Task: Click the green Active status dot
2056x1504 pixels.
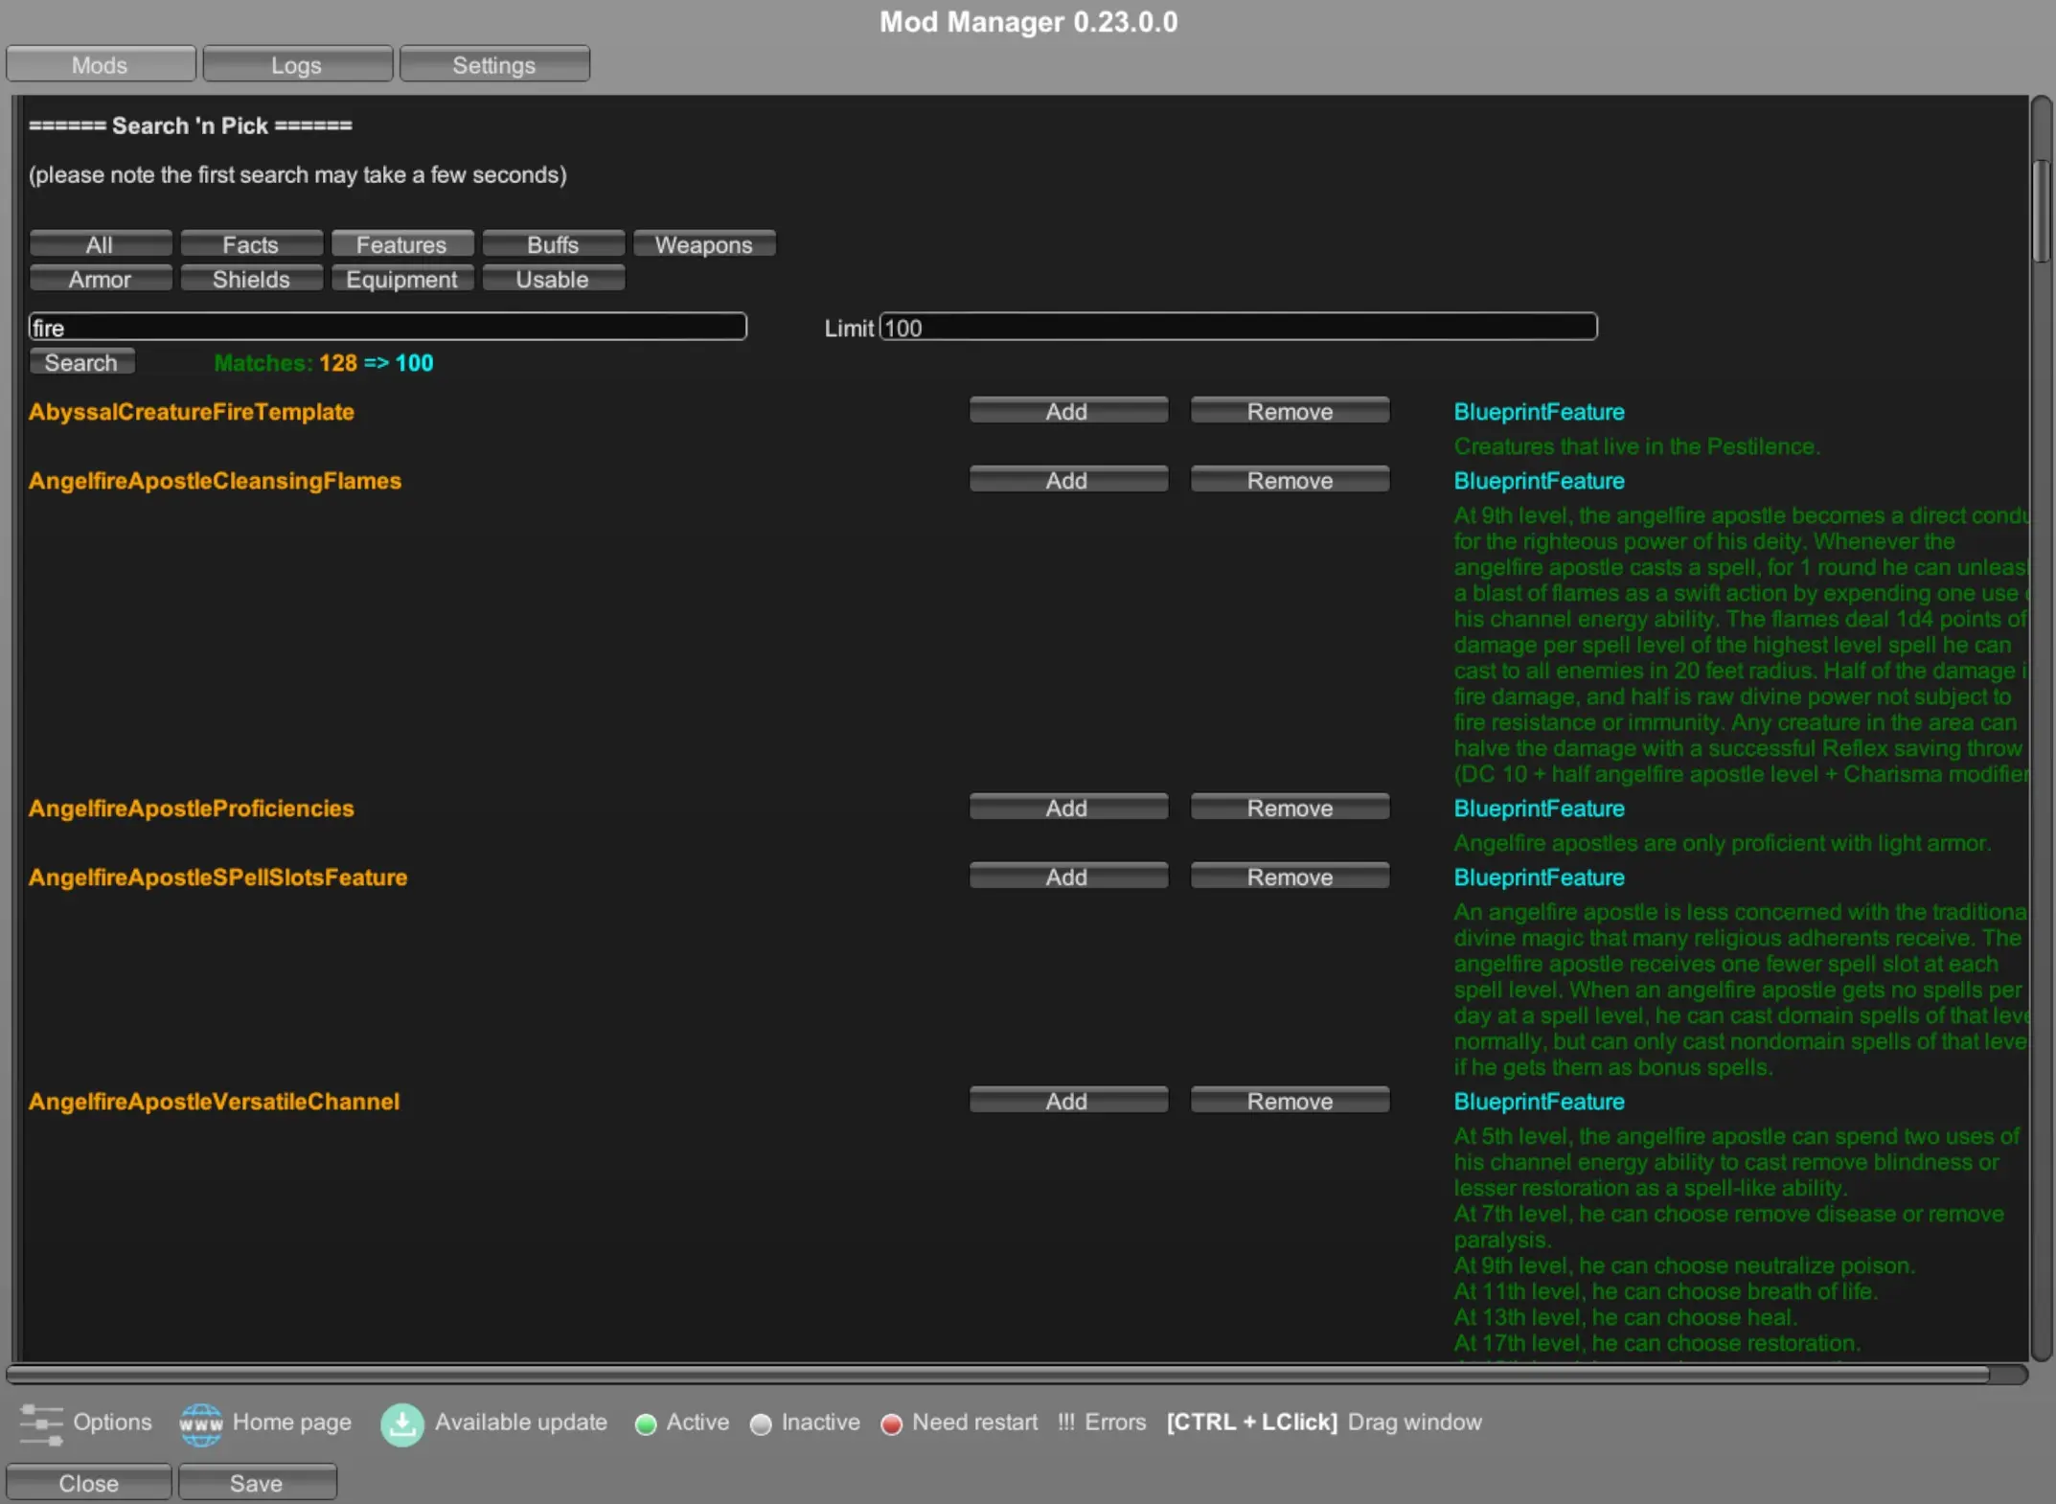Action: (x=646, y=1424)
